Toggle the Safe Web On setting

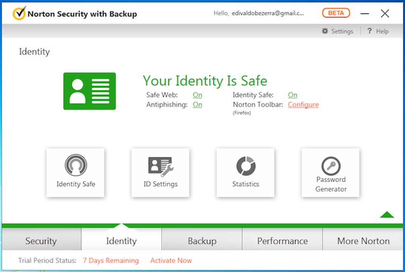pos(198,95)
